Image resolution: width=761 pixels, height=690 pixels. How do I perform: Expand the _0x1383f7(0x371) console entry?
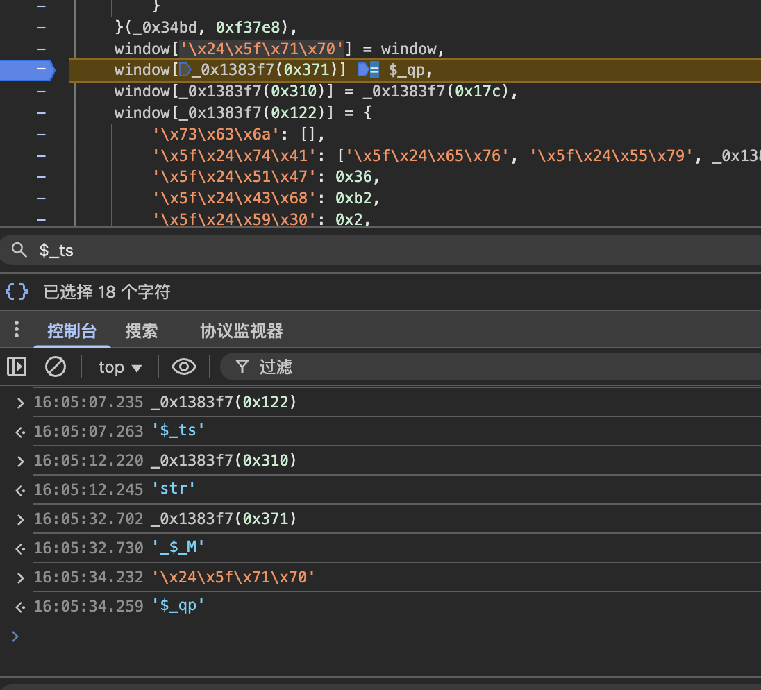click(20, 519)
